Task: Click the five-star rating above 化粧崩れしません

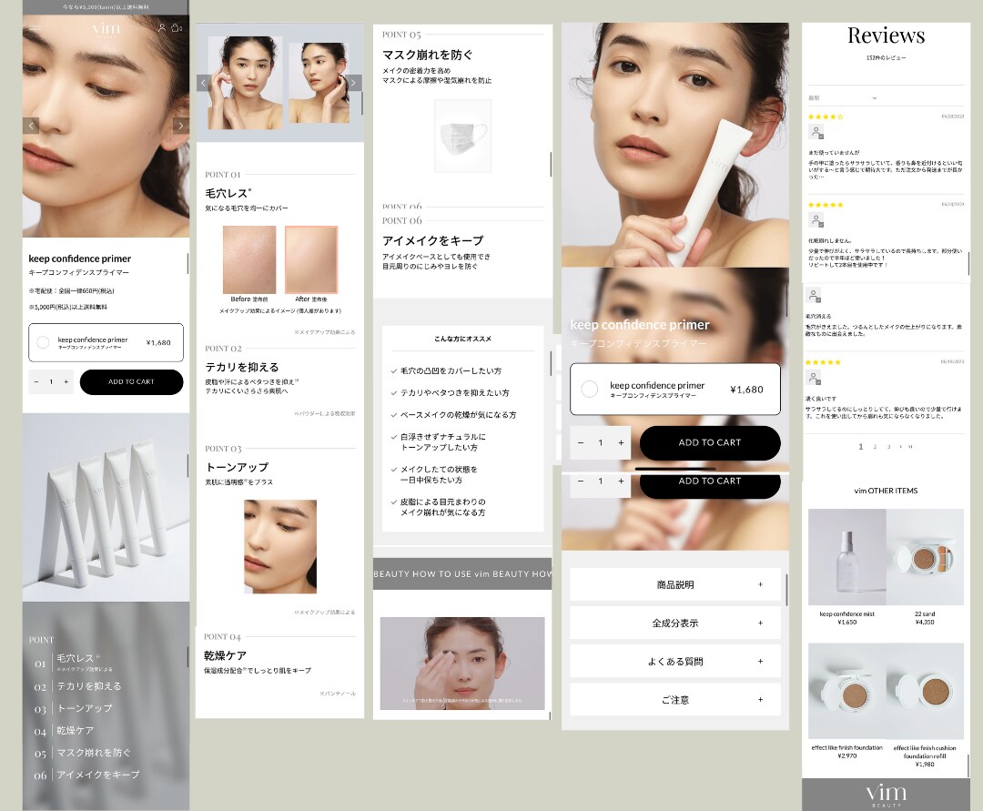Action: point(826,205)
